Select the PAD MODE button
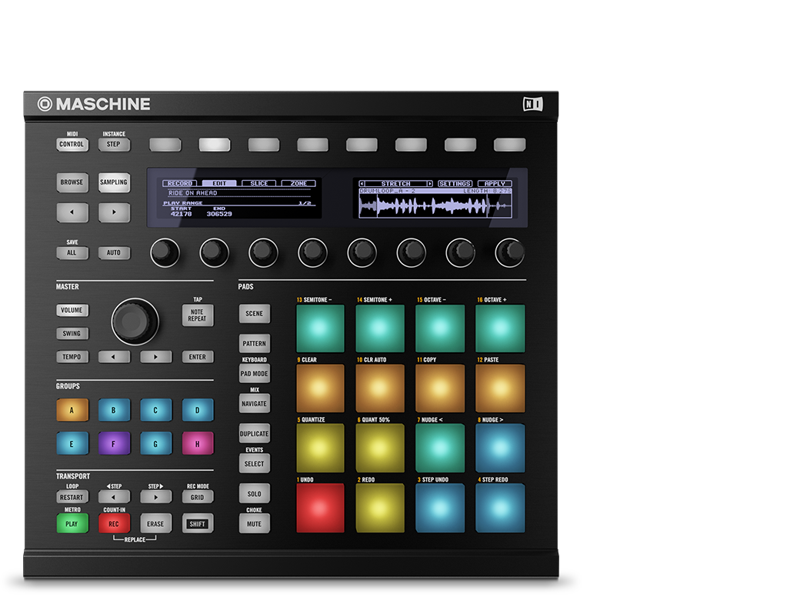800x600 pixels. 254,374
